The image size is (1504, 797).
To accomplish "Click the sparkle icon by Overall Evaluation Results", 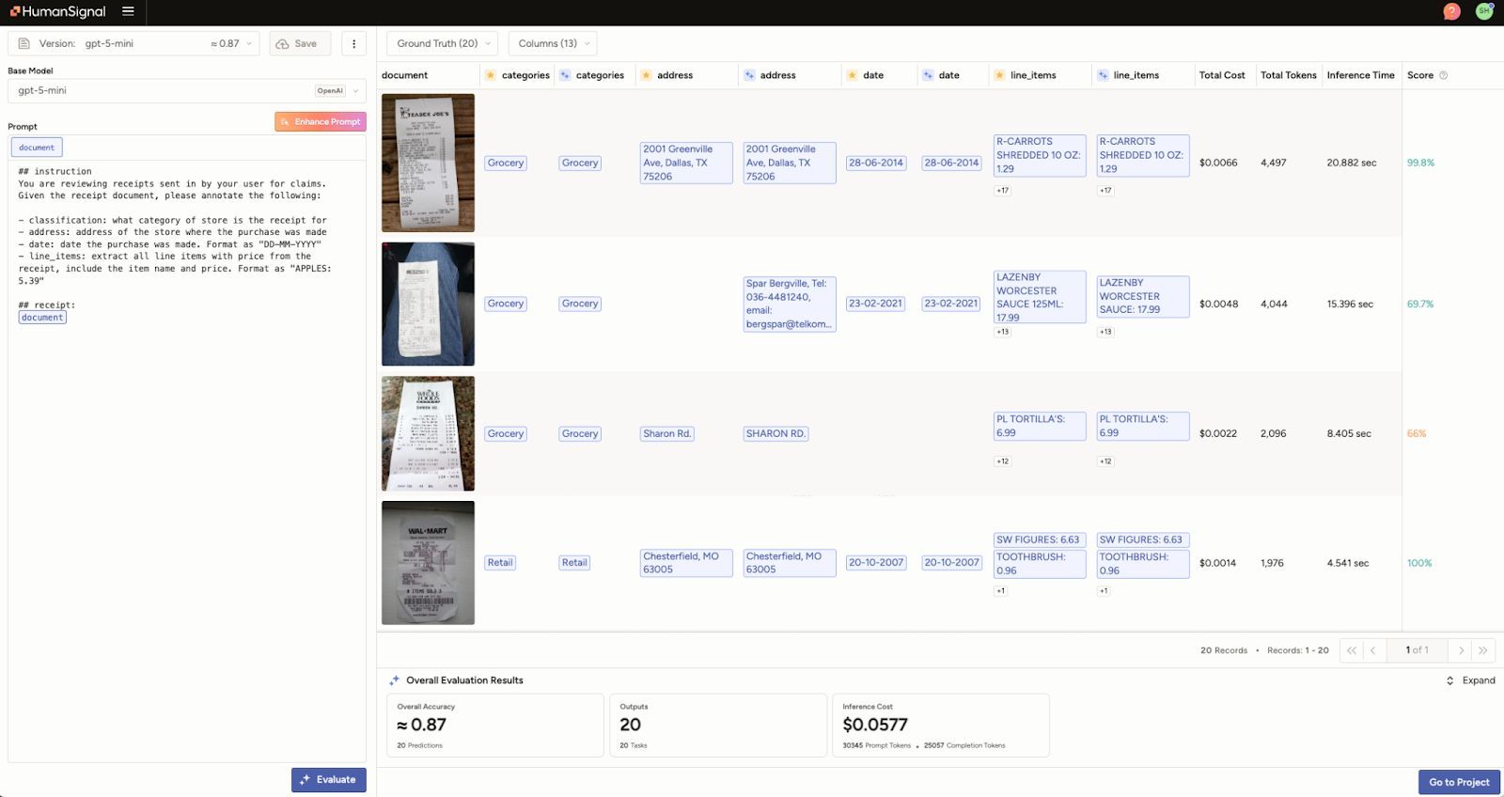I will 395,680.
